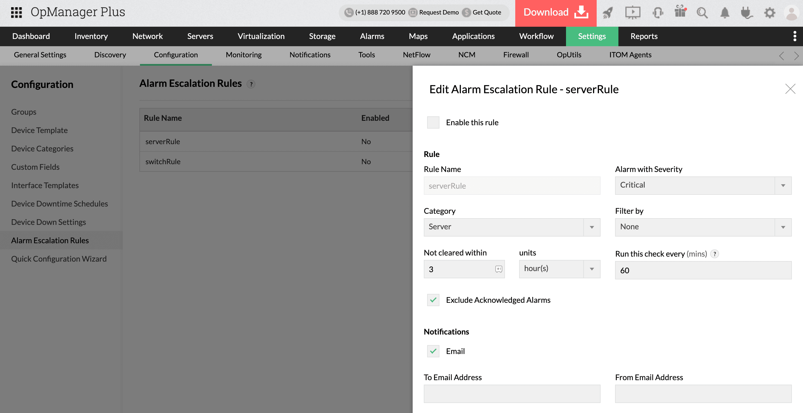This screenshot has height=413, width=803.
Task: Click the Rule Name field serverRule
Action: (512, 186)
